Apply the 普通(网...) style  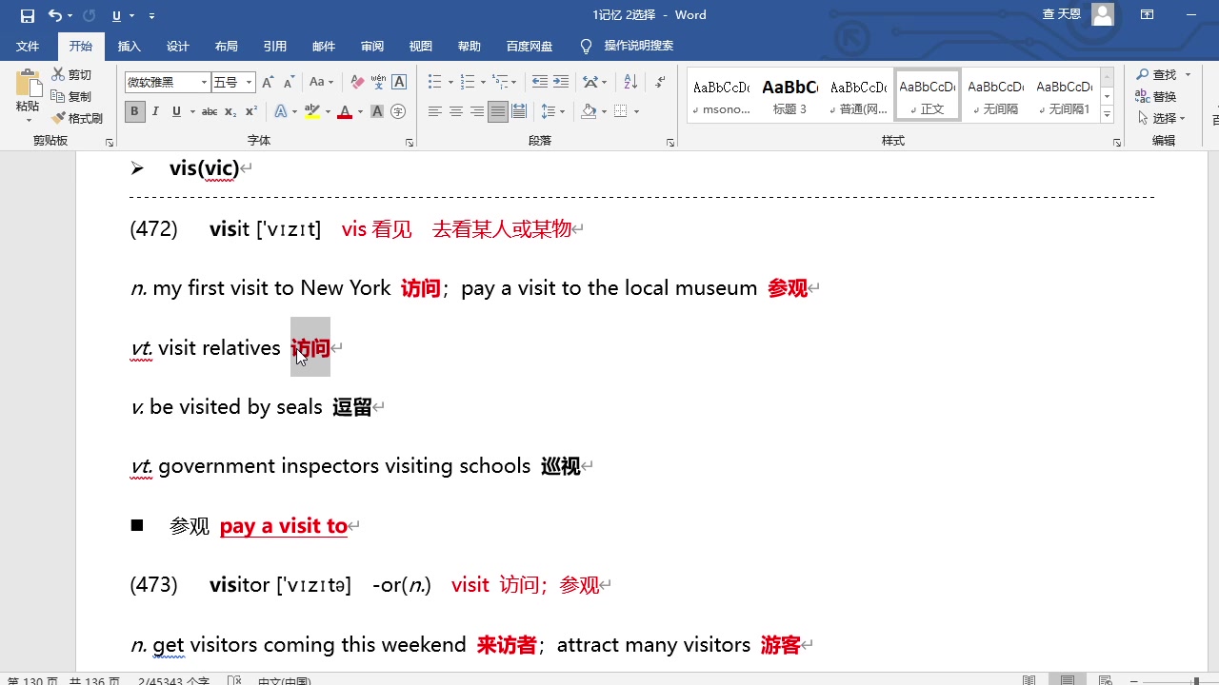point(859,95)
